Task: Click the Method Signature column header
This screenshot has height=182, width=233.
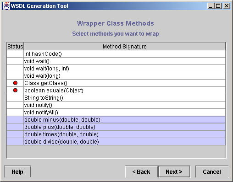Action: click(x=125, y=47)
